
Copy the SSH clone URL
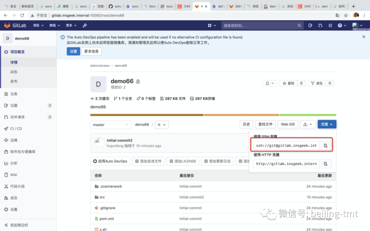(325, 146)
